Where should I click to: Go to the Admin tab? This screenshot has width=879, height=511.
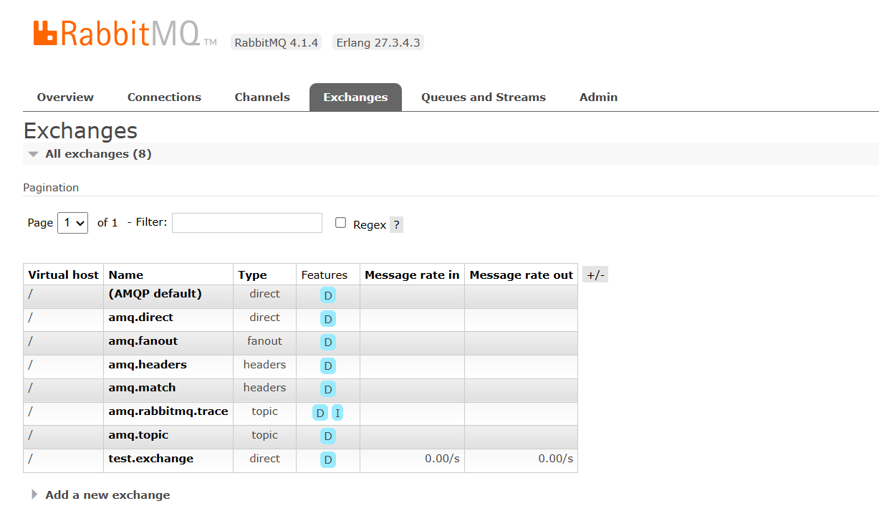click(x=598, y=97)
